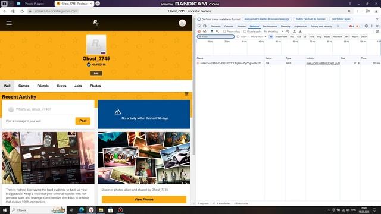
Task: Open network conditions wifi icon
Action: (x=288, y=32)
